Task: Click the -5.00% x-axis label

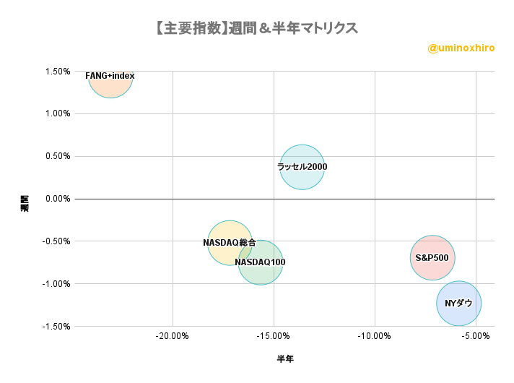Action: coord(476,336)
